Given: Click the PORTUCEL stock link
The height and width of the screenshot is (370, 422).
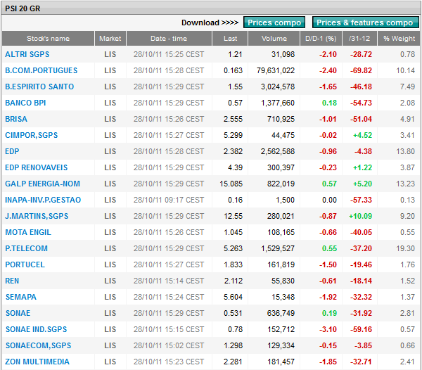Looking at the screenshot, I should (25, 264).
